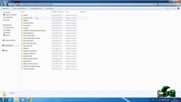Click Windows Photo Viewer folder name

(31, 63)
